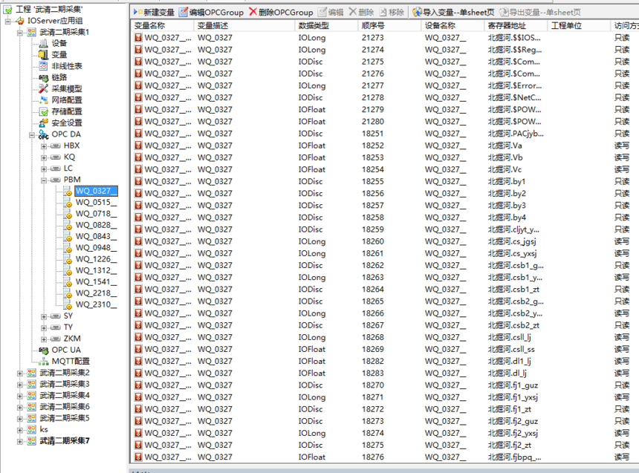Sort by 设备名称 column header
This screenshot has width=639, height=473.
click(x=453, y=26)
